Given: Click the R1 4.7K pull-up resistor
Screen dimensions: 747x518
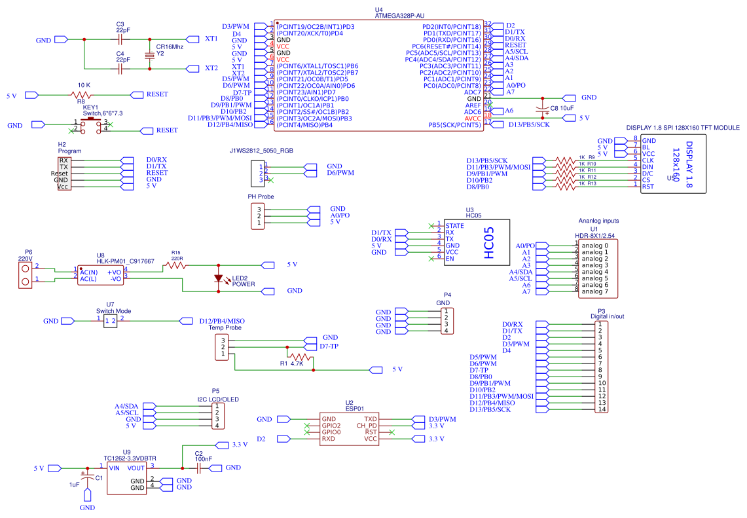Looking at the screenshot, I should click(300, 356).
